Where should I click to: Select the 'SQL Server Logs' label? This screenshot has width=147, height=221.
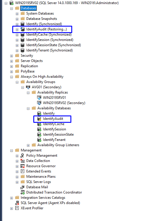39,182
